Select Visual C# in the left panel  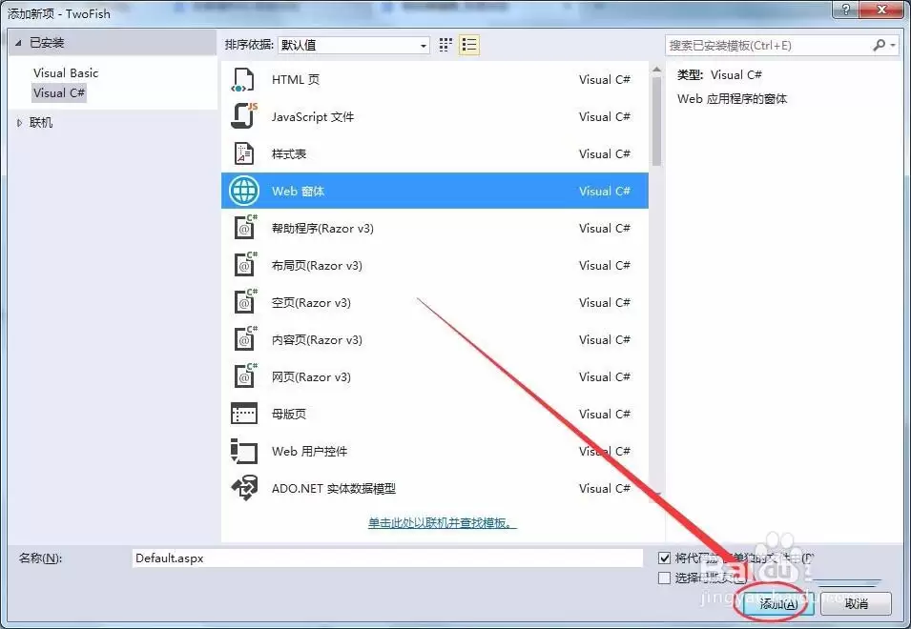(x=59, y=92)
